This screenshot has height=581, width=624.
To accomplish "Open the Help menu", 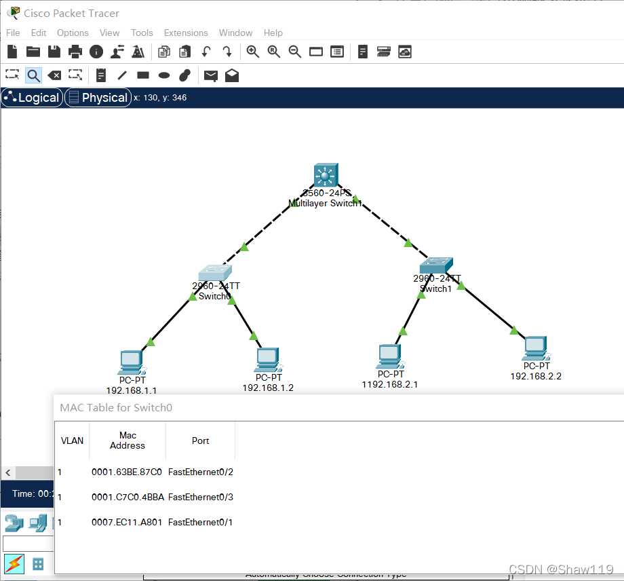I will coord(273,33).
